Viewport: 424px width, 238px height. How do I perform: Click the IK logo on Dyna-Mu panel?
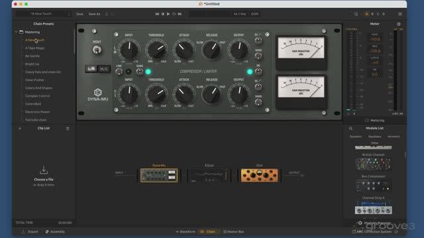click(x=97, y=93)
